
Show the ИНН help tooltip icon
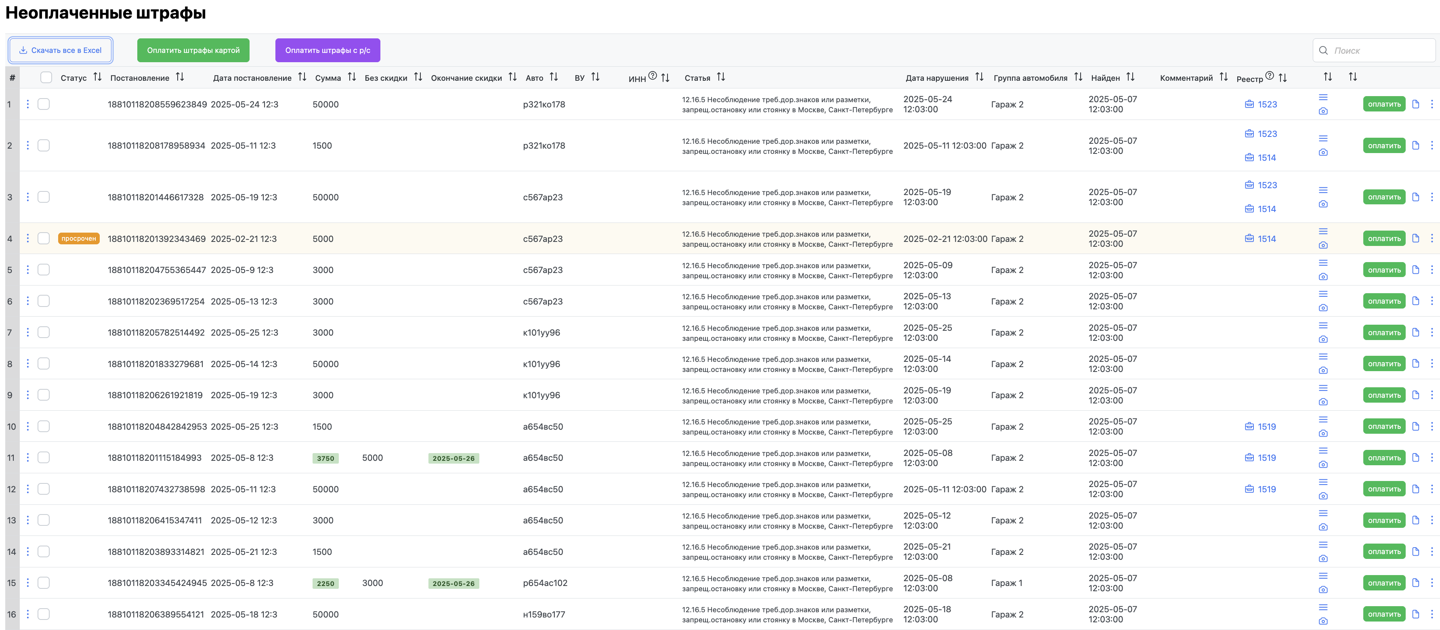pyautogui.click(x=652, y=76)
